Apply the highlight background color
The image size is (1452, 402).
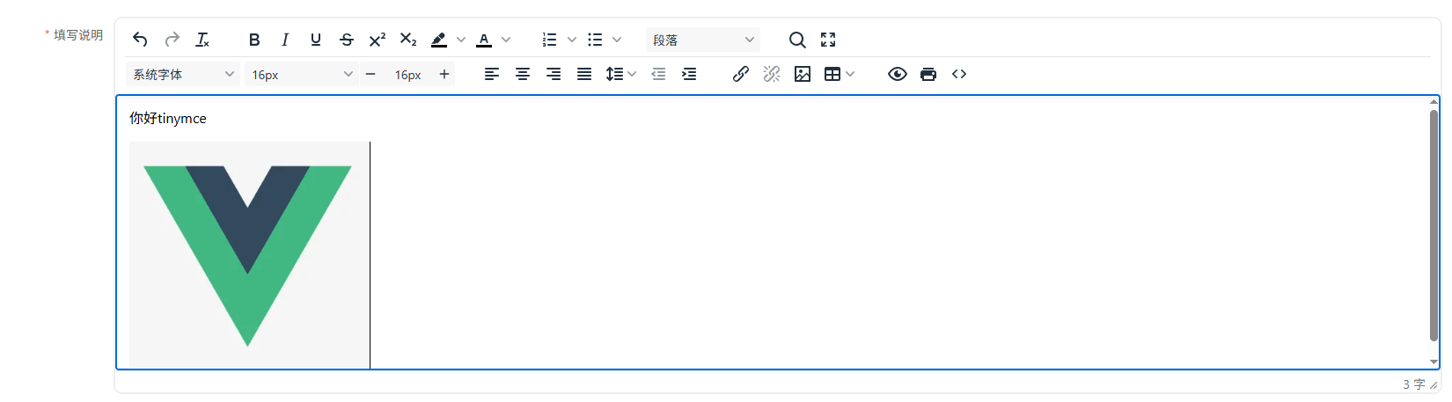pos(439,40)
